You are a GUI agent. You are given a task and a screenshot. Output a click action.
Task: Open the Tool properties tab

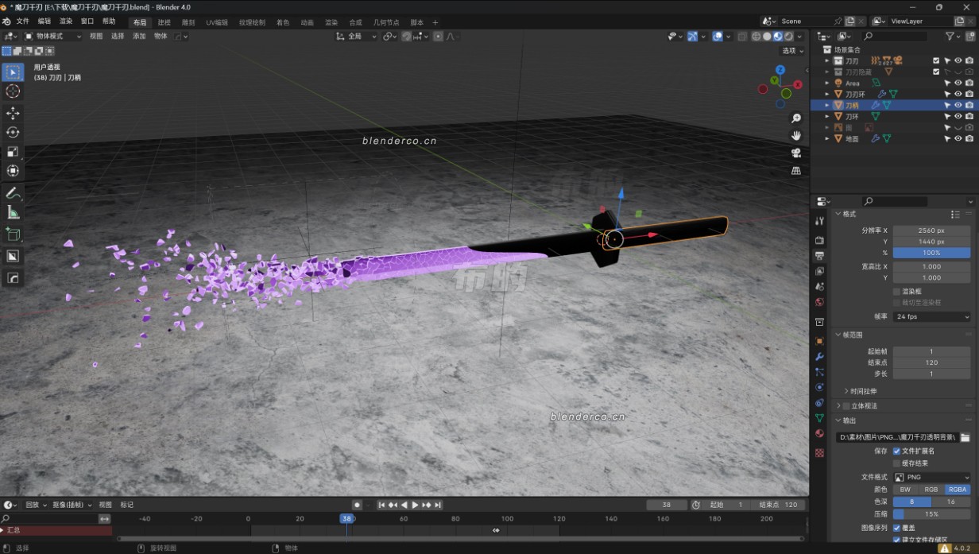[x=819, y=220]
